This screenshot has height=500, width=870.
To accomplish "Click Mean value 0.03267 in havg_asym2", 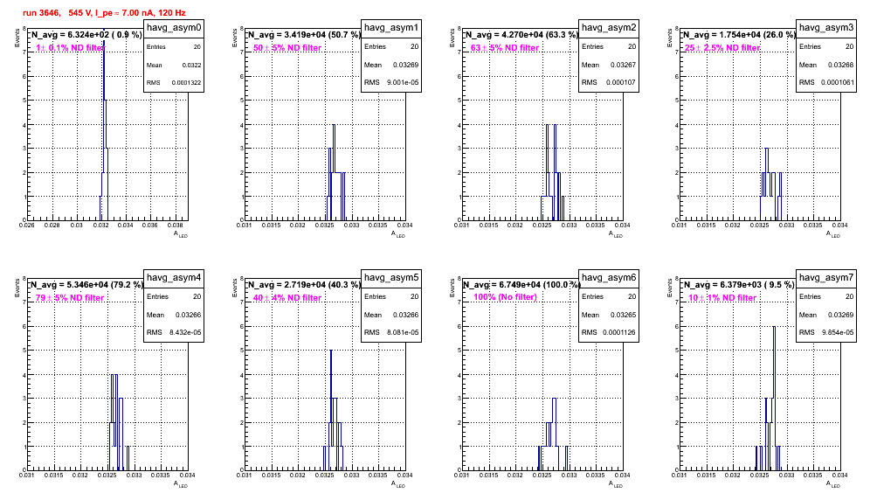I will [624, 65].
